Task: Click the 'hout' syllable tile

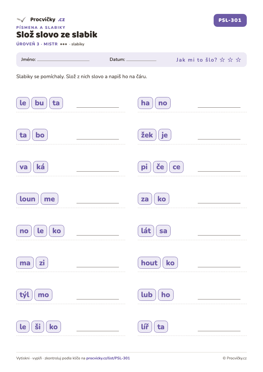Action: tap(149, 263)
